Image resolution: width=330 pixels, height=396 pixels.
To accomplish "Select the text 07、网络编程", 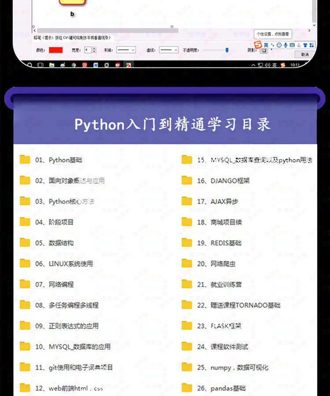I will coord(55,285).
